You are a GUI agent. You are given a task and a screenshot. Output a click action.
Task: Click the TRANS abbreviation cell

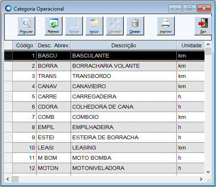pos(54,76)
